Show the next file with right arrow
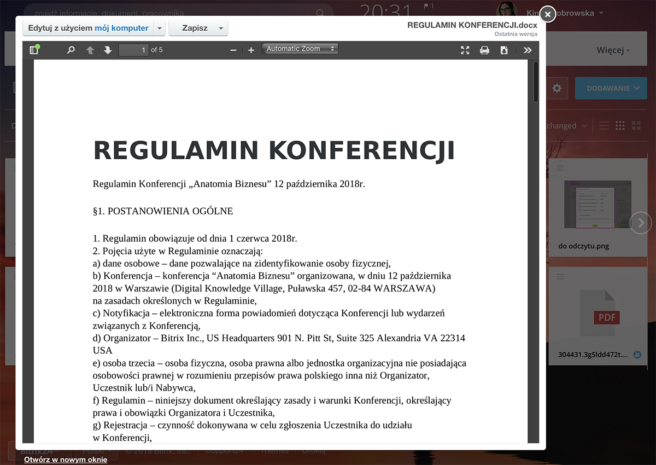Viewport: 656px width, 465px height. coord(641,223)
